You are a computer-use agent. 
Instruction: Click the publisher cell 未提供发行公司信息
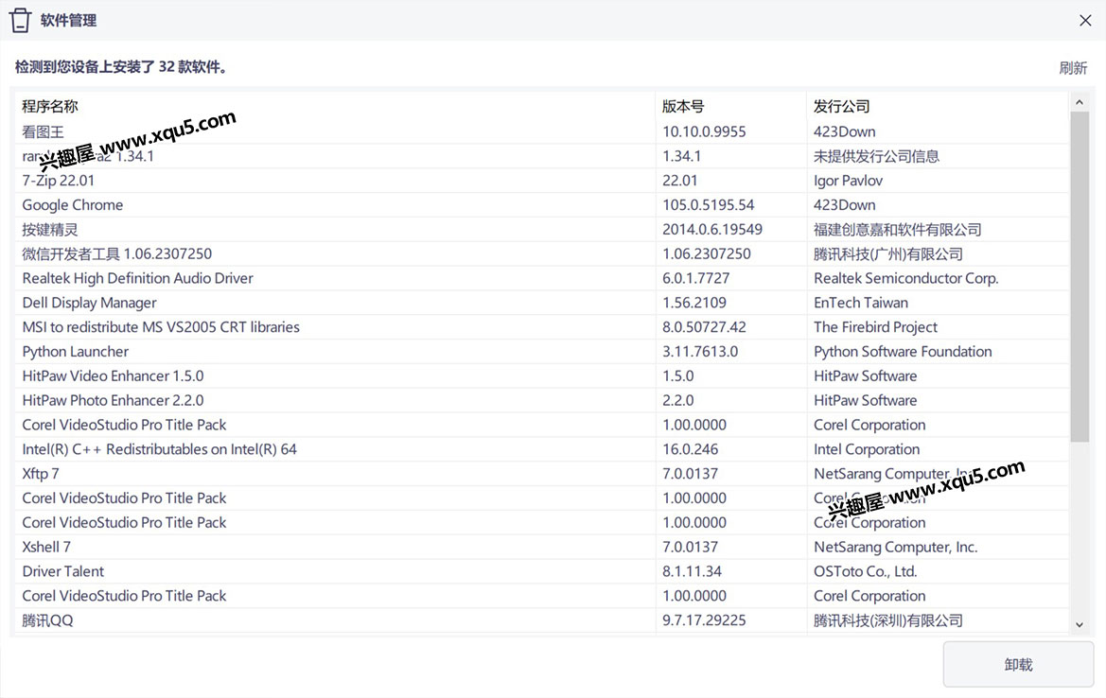click(876, 156)
